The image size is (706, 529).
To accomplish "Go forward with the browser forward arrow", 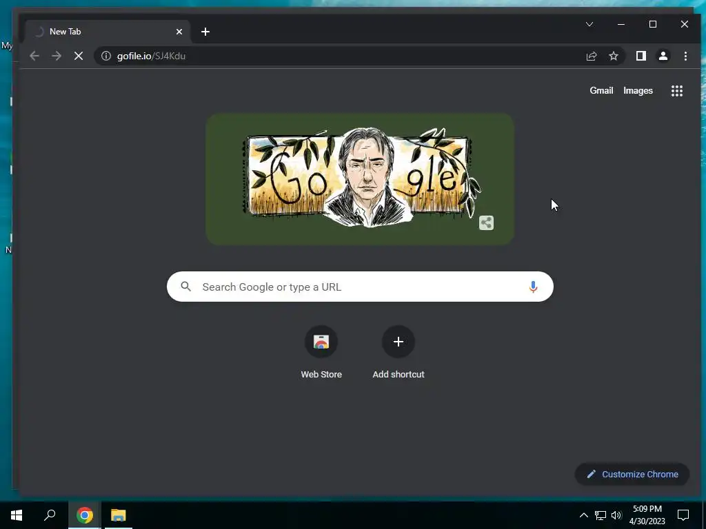I will tap(57, 56).
